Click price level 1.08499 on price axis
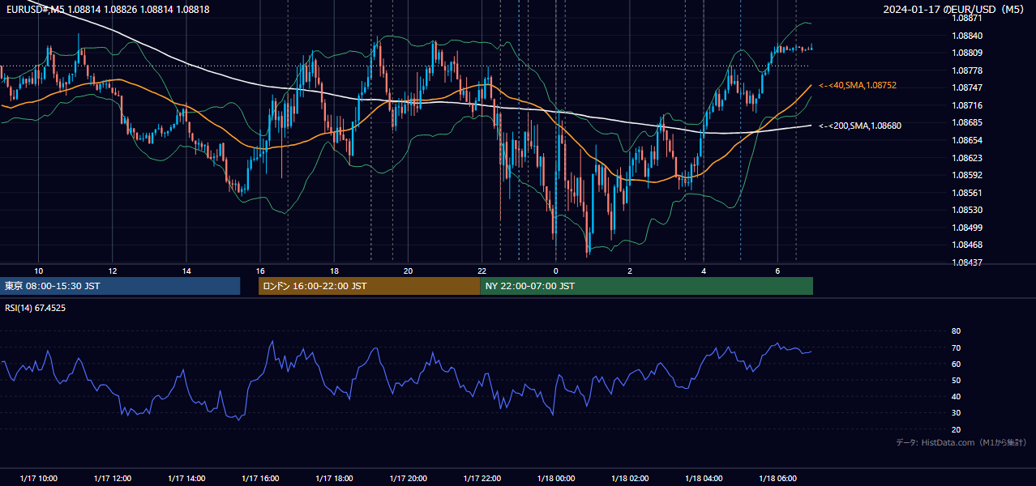 point(968,228)
